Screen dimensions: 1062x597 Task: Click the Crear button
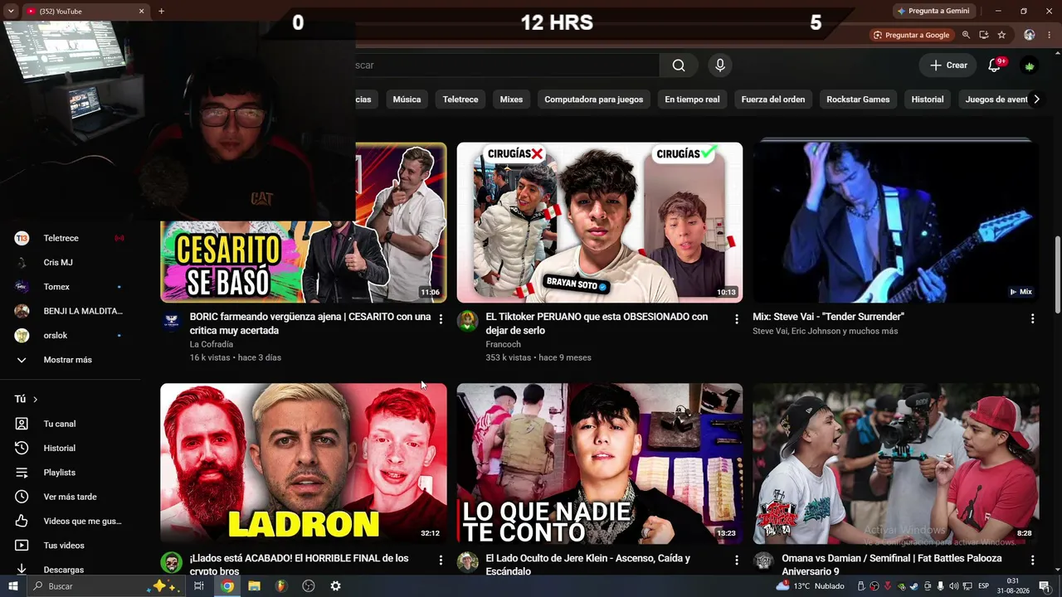pos(948,66)
